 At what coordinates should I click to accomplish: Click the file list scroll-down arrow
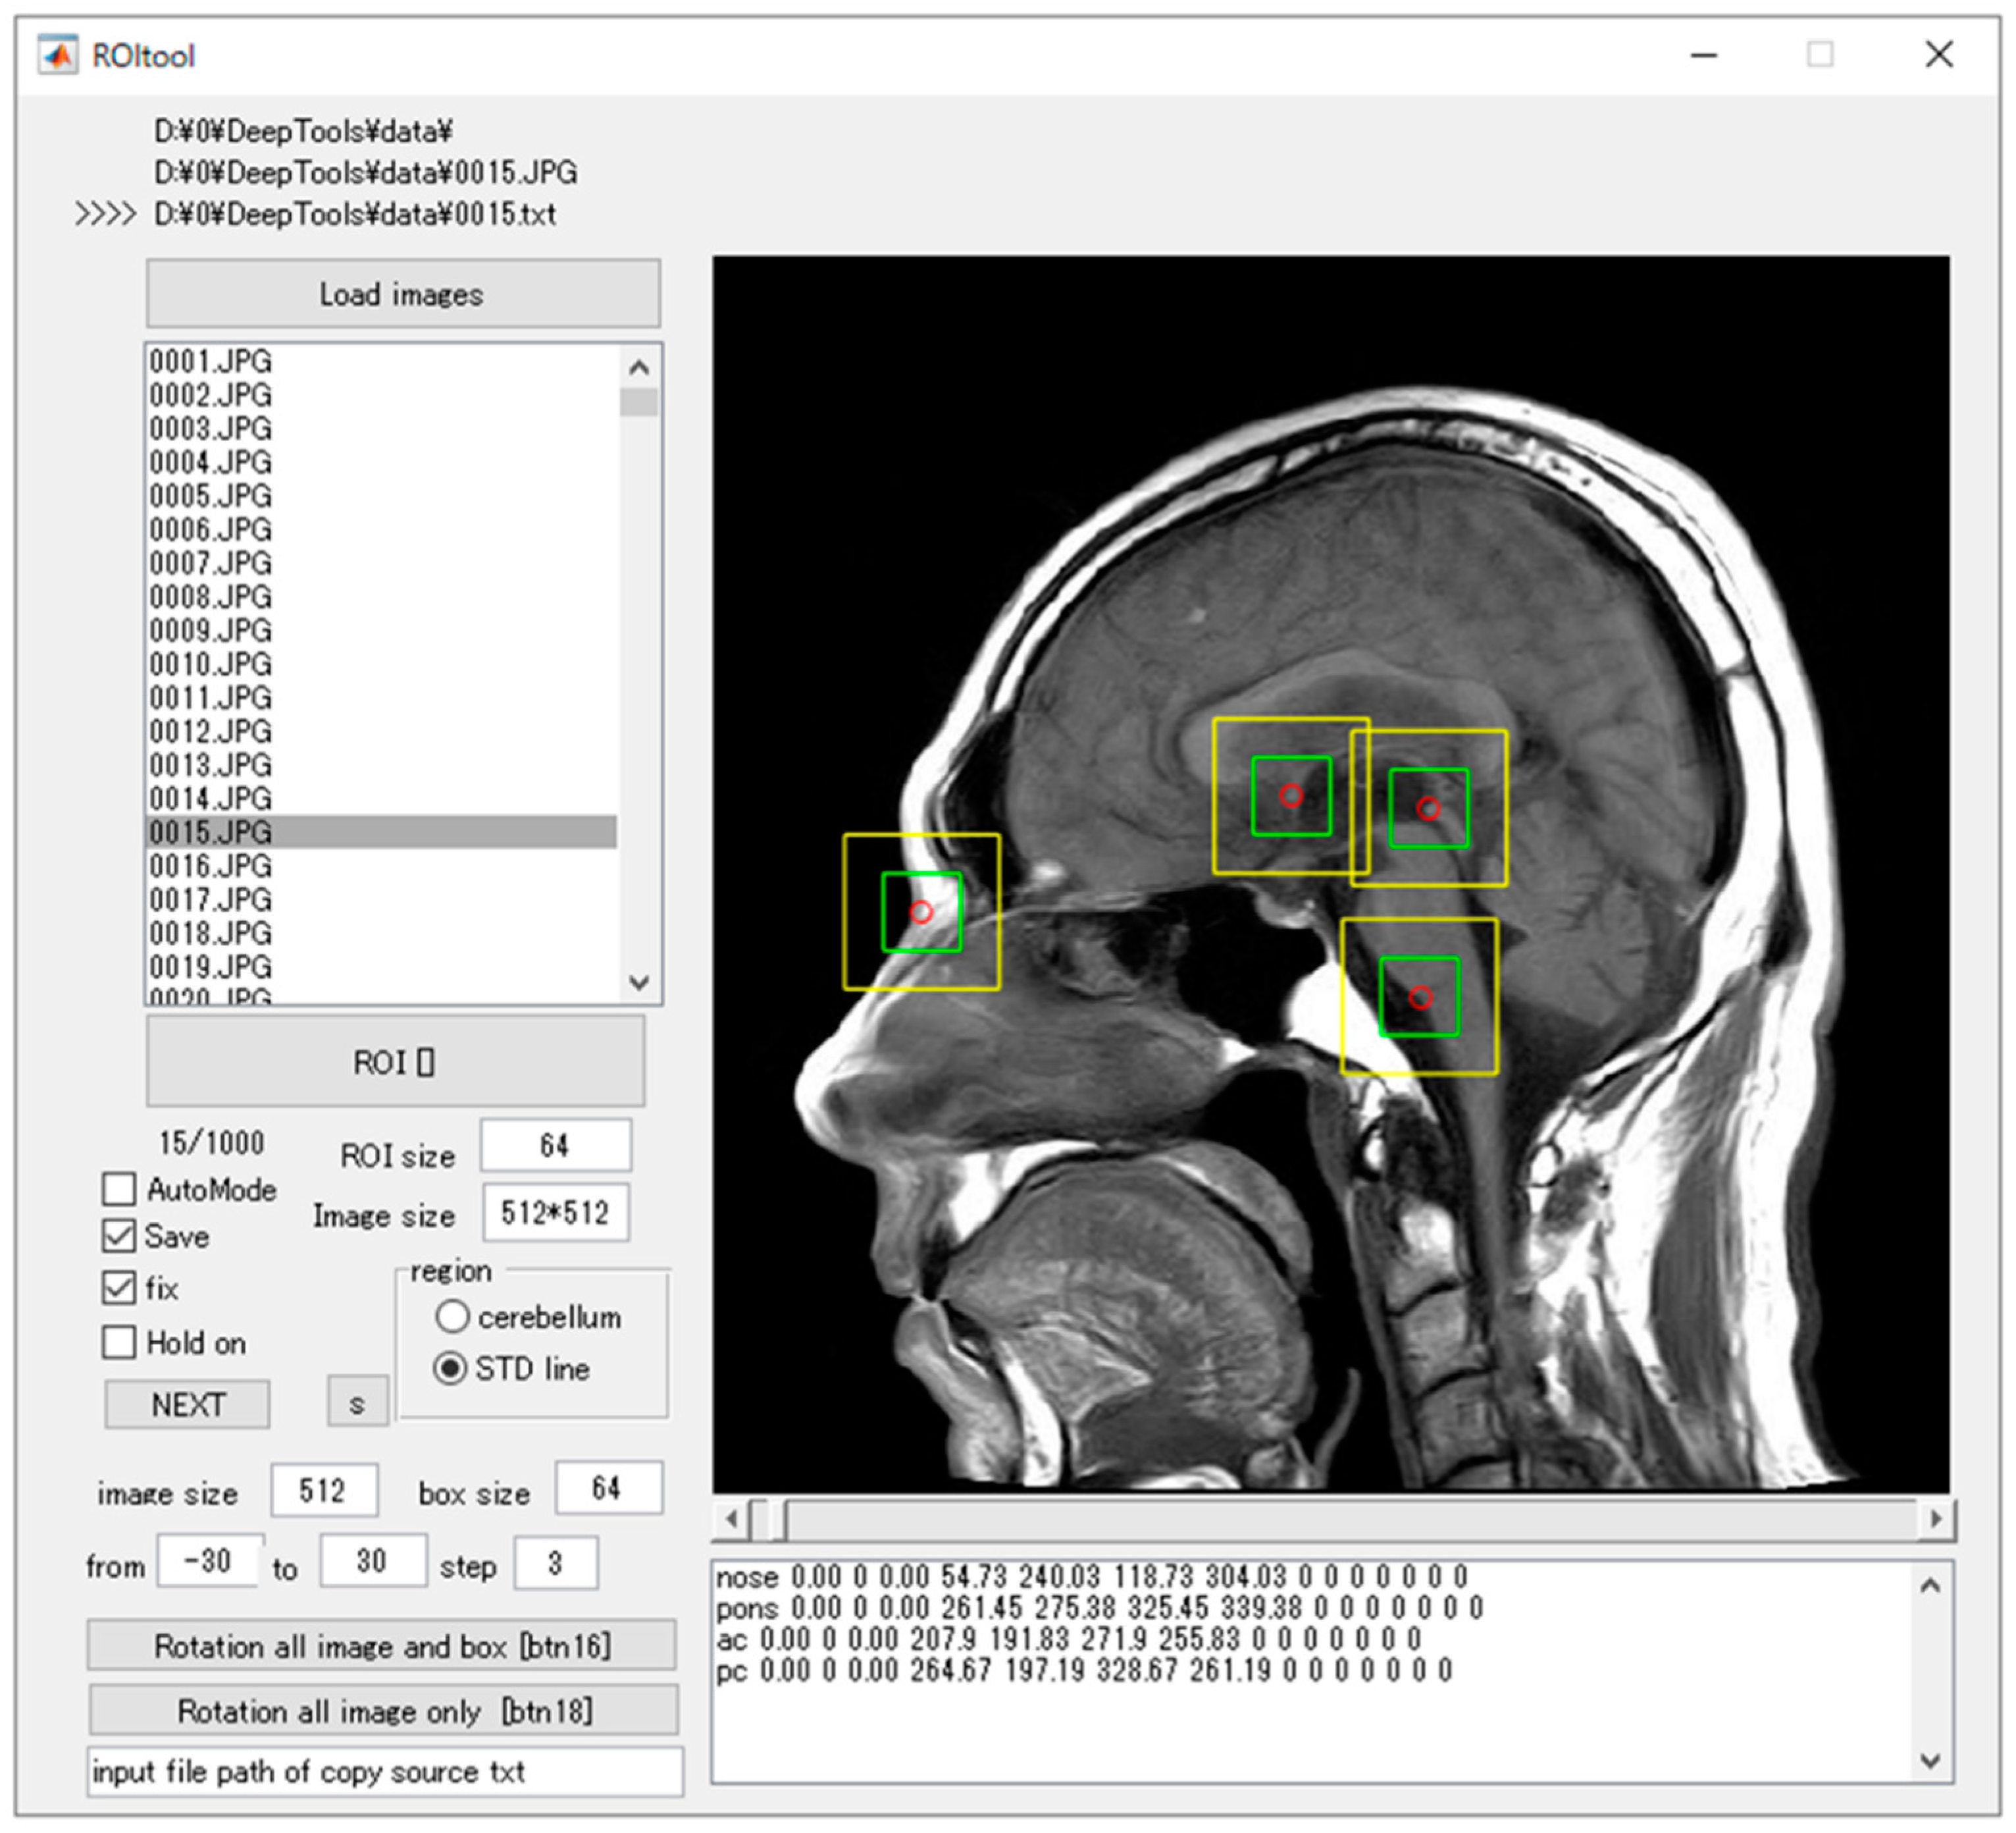click(x=639, y=982)
